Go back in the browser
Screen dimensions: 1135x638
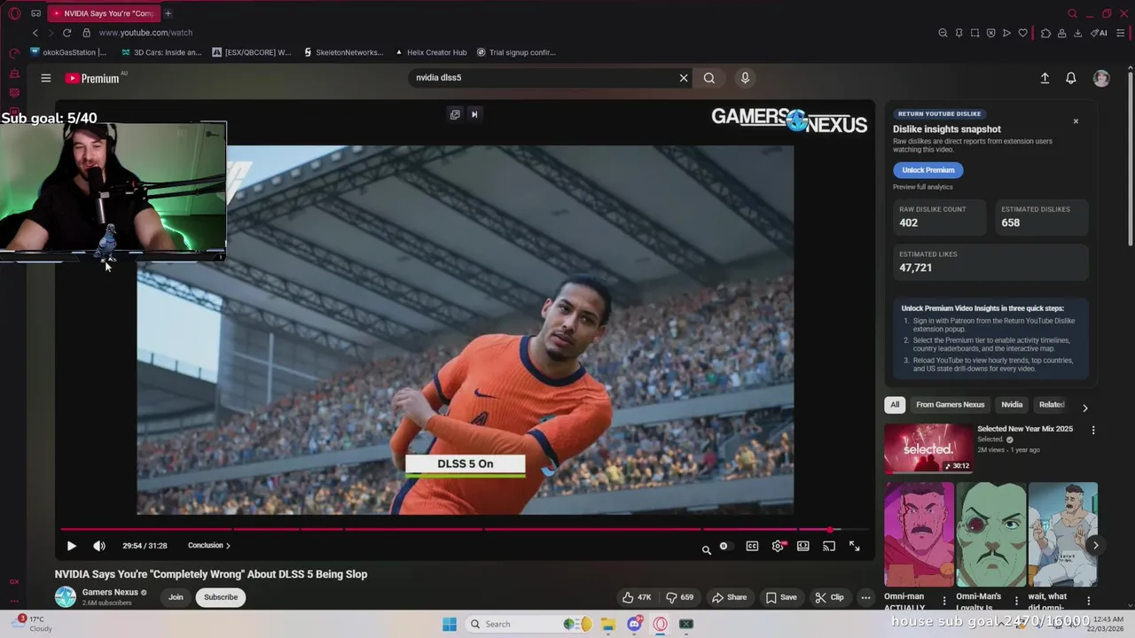(35, 33)
